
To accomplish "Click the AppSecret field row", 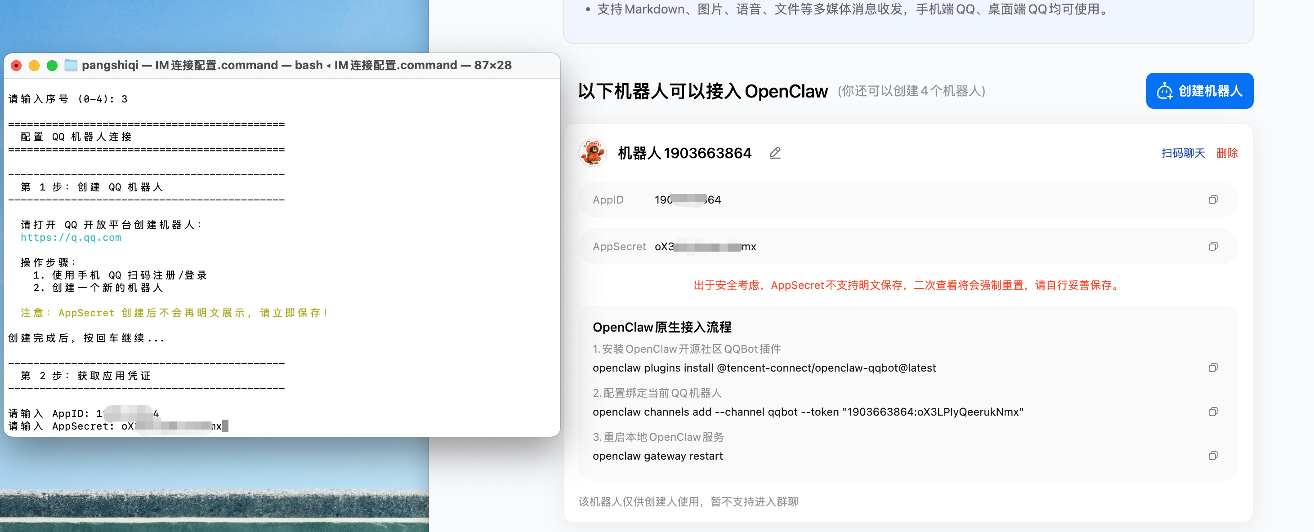I will coord(908,247).
